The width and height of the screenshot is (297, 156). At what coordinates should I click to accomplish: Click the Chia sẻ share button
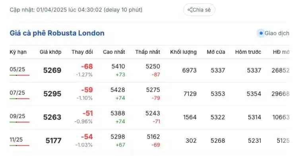(199, 10)
